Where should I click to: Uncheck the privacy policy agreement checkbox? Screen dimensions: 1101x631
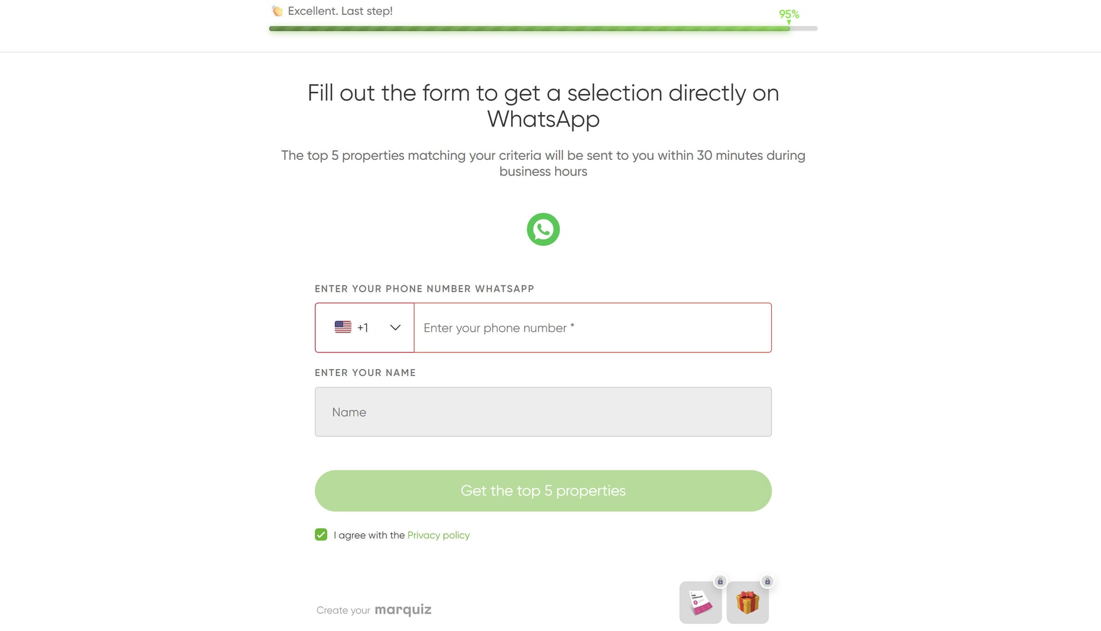[x=321, y=535]
